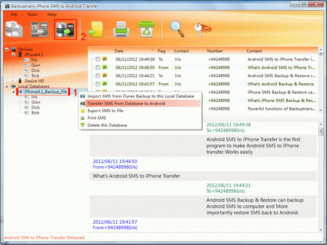Sort by the Content column header

tap(254, 51)
